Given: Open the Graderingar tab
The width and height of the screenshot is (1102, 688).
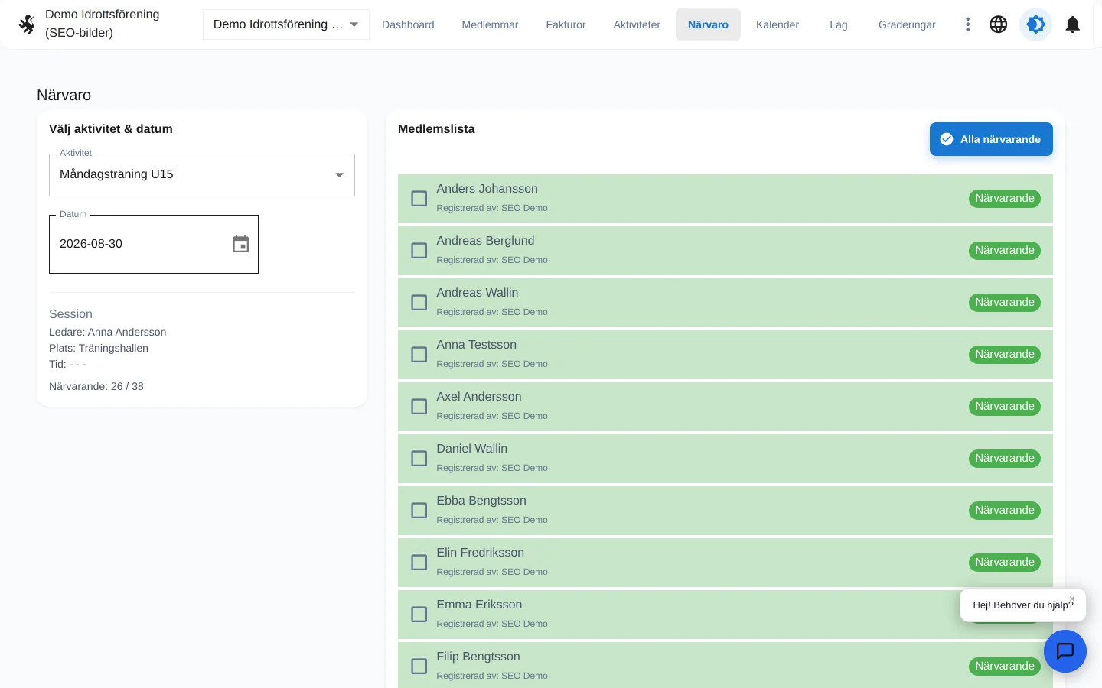Looking at the screenshot, I should click(x=907, y=24).
